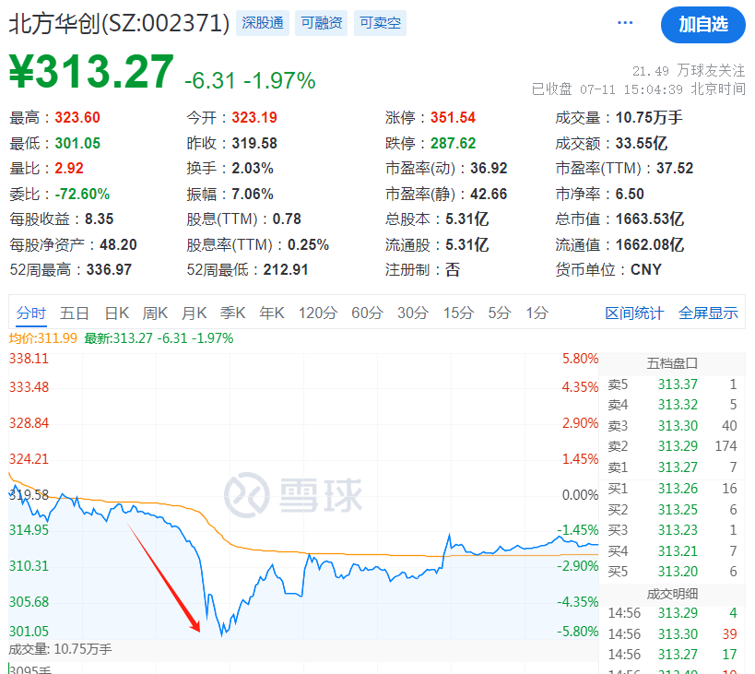The height and width of the screenshot is (674, 755).
Task: Click the 52周最低 value 212.91
Action: click(286, 269)
